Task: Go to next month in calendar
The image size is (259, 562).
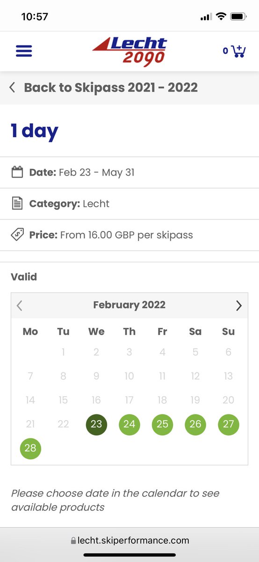Action: tap(239, 306)
